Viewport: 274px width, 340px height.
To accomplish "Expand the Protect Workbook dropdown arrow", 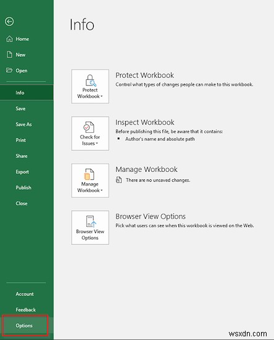I will tap(101, 96).
